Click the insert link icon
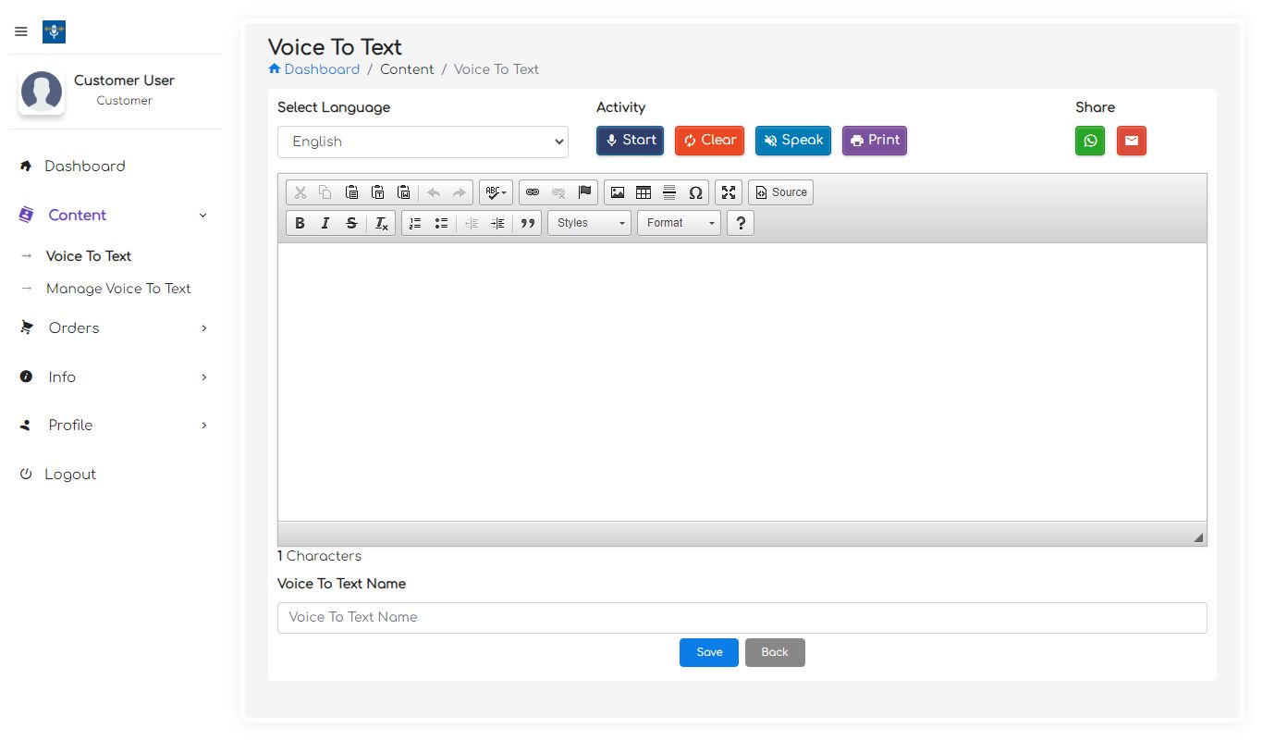The height and width of the screenshot is (741, 1263). click(x=533, y=192)
